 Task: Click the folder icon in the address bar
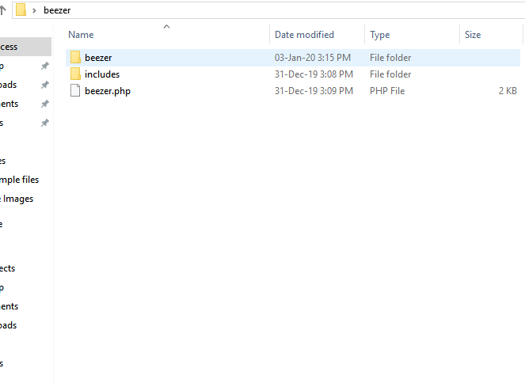(21, 10)
